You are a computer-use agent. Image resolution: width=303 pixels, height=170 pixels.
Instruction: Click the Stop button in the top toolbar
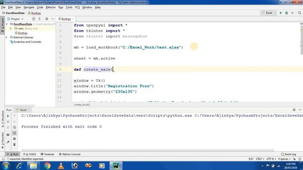pyautogui.click(x=293, y=13)
